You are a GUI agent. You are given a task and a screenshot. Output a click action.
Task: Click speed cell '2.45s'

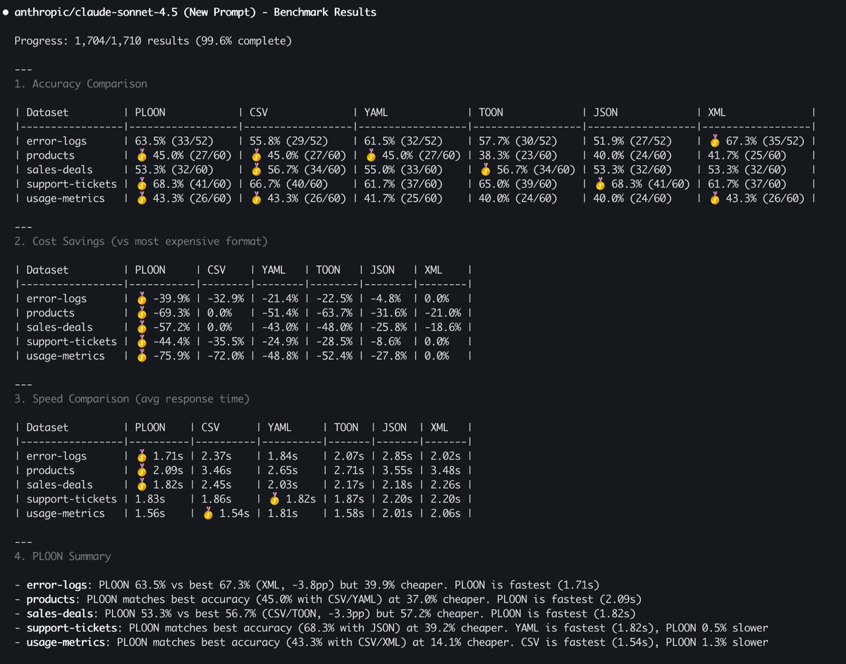tap(216, 484)
